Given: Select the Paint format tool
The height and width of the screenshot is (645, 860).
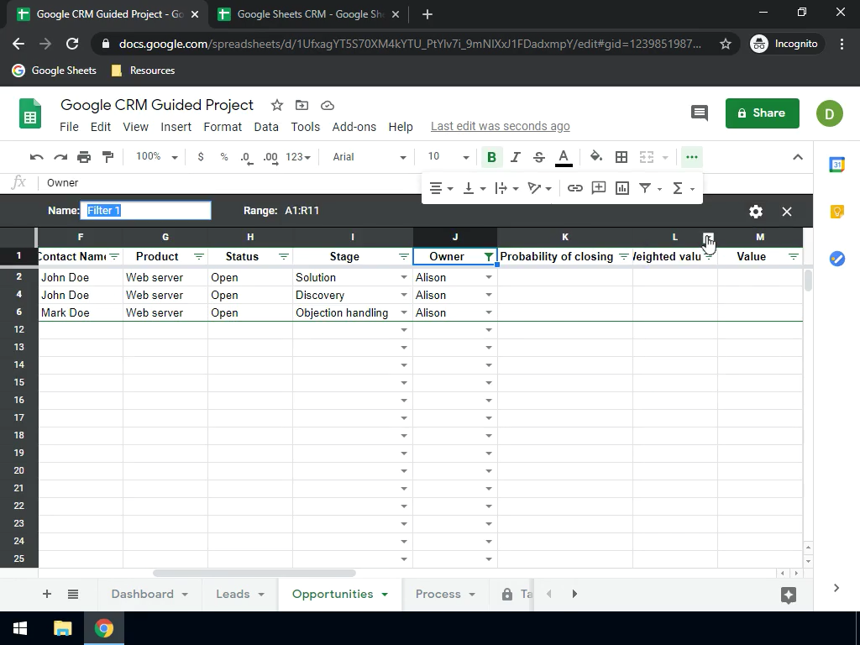Looking at the screenshot, I should pos(108,157).
